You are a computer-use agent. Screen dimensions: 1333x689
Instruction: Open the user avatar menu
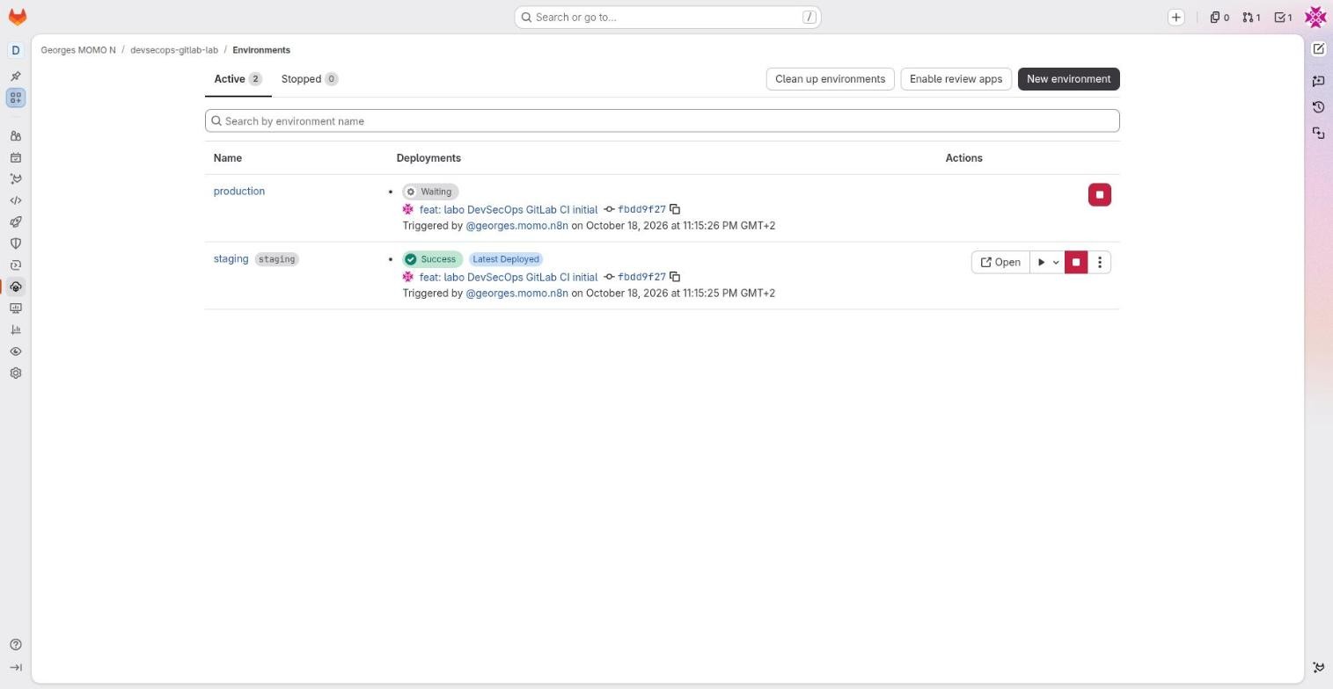[1316, 17]
